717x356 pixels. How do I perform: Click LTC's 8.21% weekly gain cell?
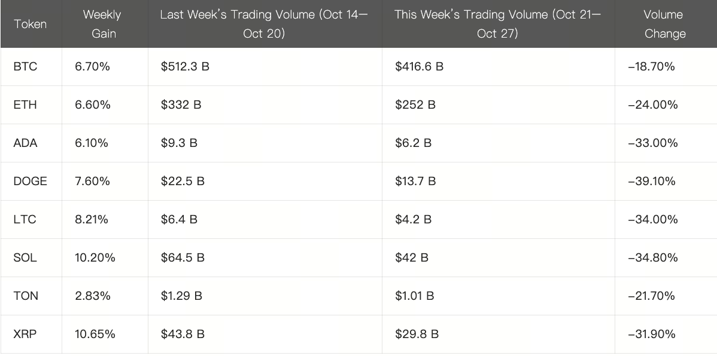[92, 219]
